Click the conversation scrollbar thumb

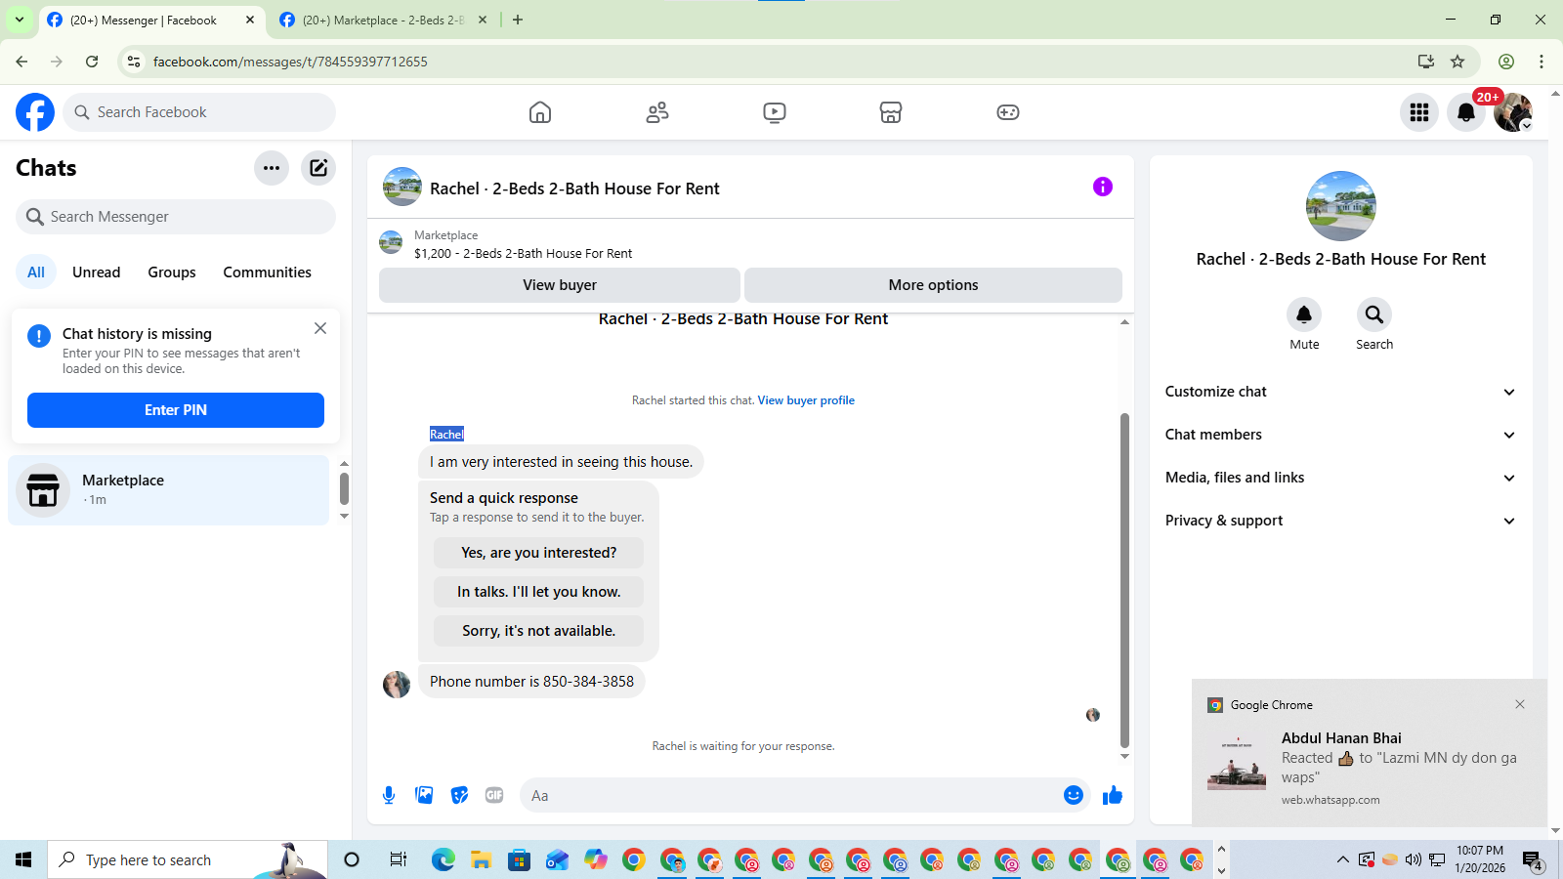click(1124, 580)
